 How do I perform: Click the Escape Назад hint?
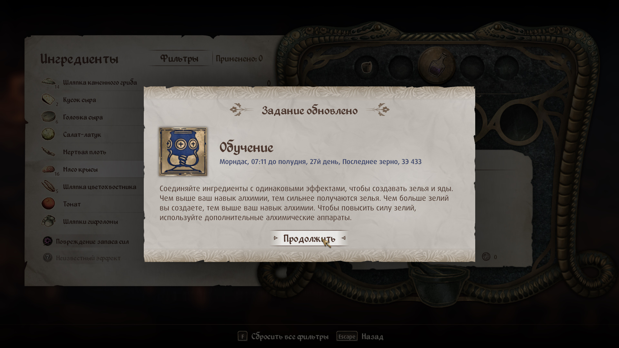(x=360, y=336)
